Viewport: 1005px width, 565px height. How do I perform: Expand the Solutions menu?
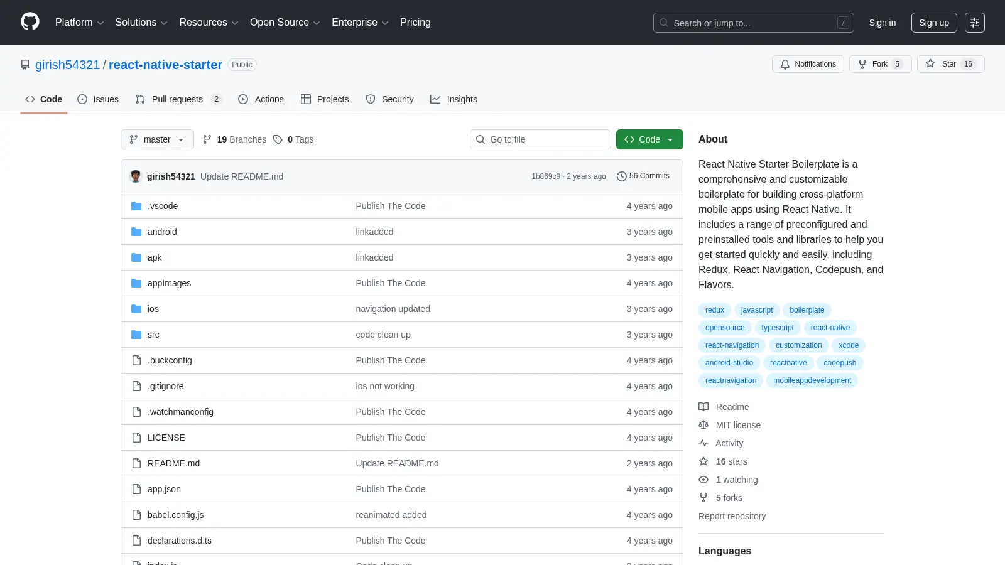coord(141,23)
